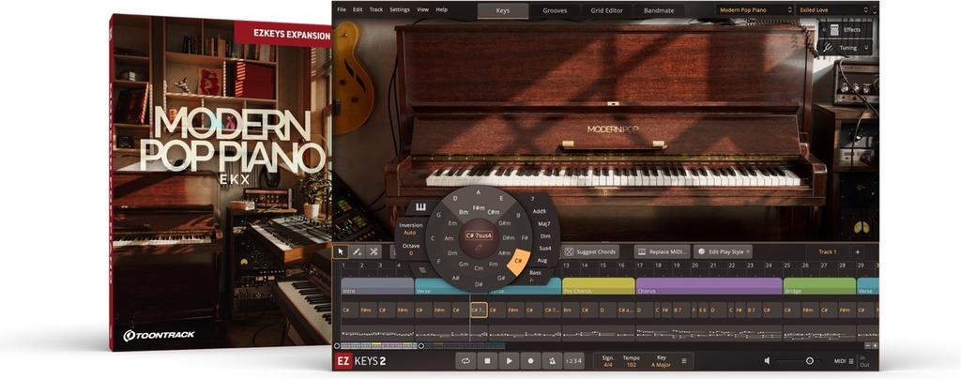961x379 pixels.
Task: Stop playback with the stop button
Action: click(487, 360)
